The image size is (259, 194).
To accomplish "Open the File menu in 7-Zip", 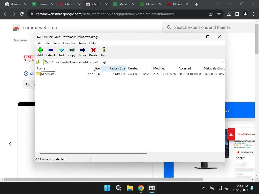I will (x=39, y=43).
